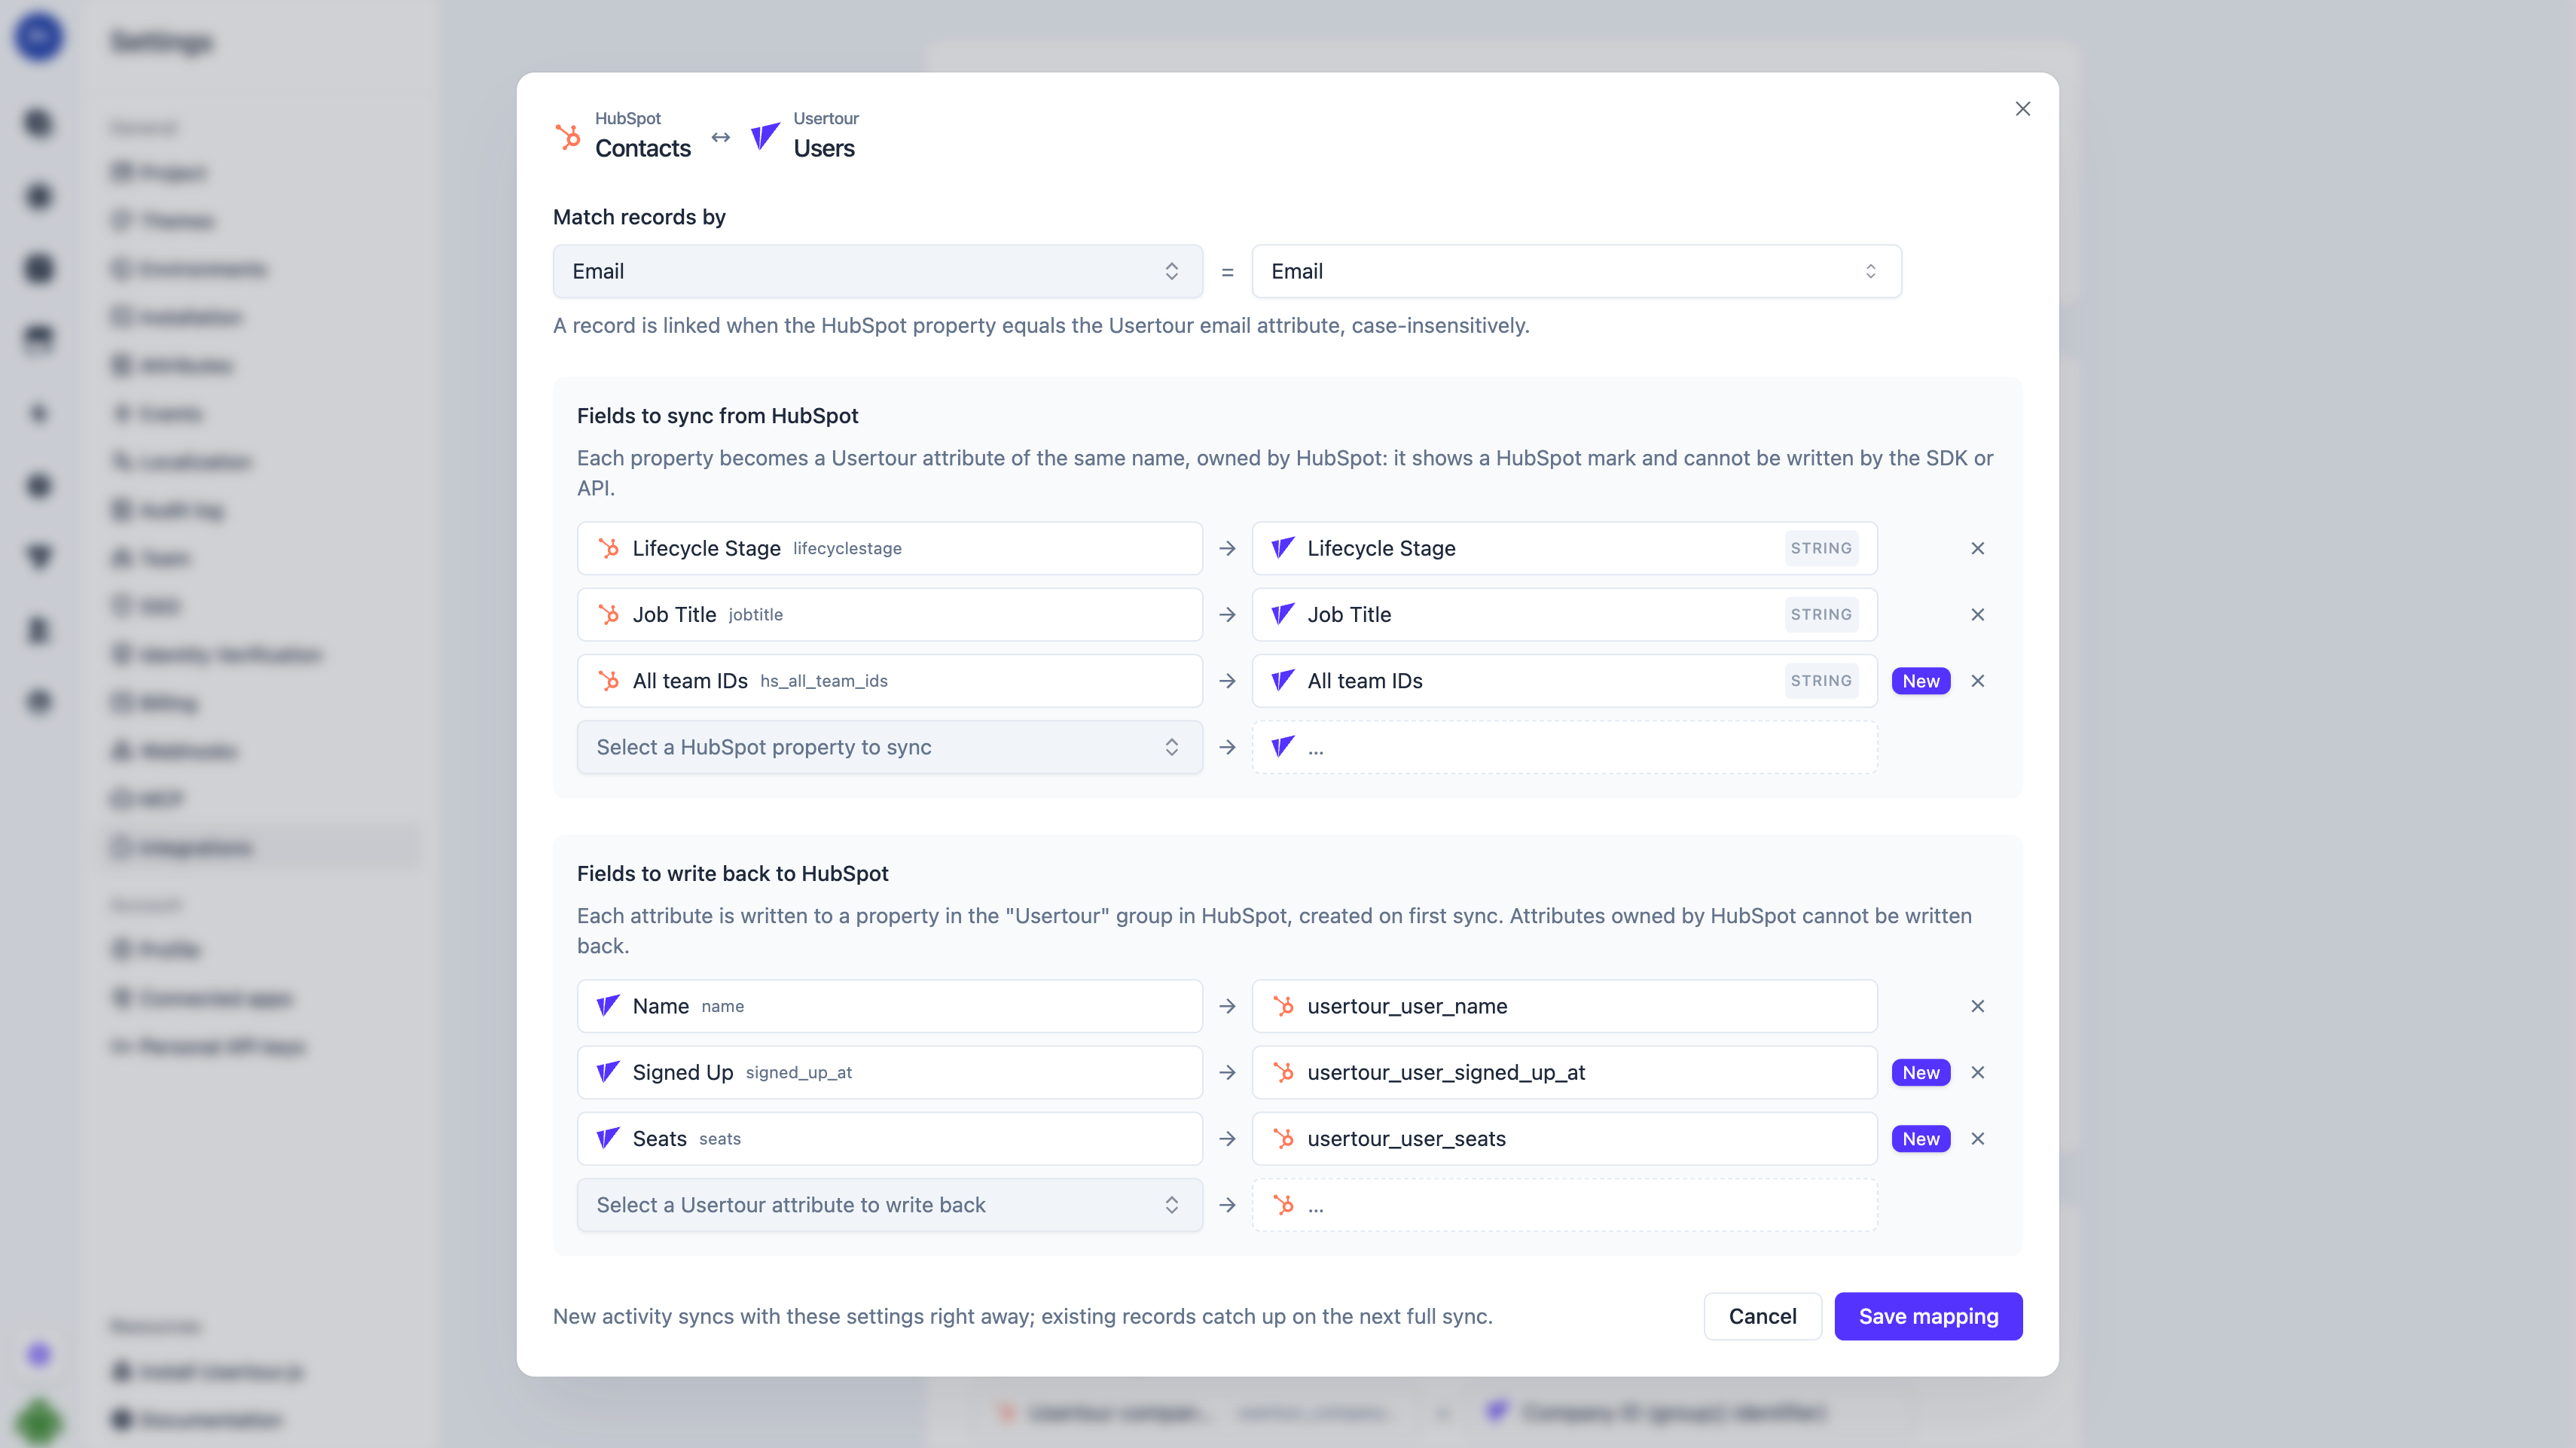This screenshot has height=1448, width=2576.
Task: Click the New badge on usertour_user_seats
Action: 1920,1138
